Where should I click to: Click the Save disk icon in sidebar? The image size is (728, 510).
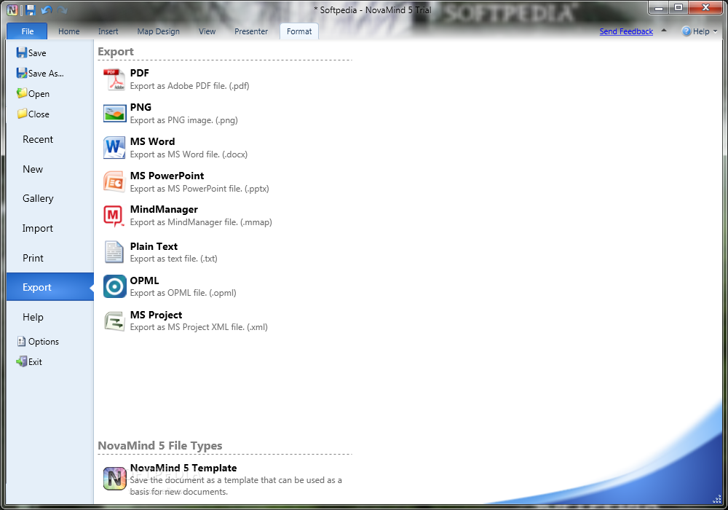[21, 52]
